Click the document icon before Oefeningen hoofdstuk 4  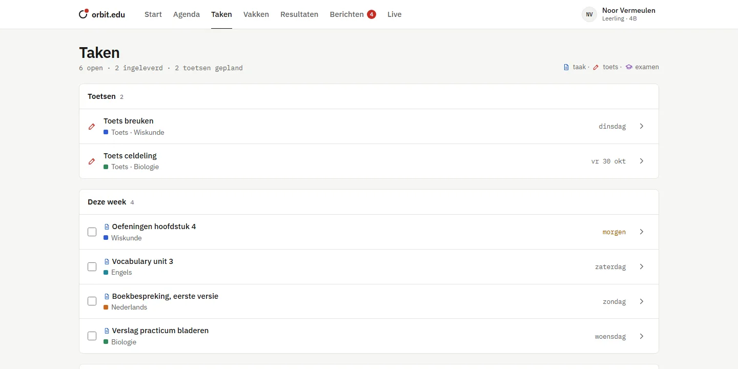coord(107,227)
